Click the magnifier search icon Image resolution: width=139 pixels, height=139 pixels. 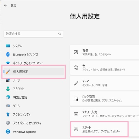click(59, 34)
